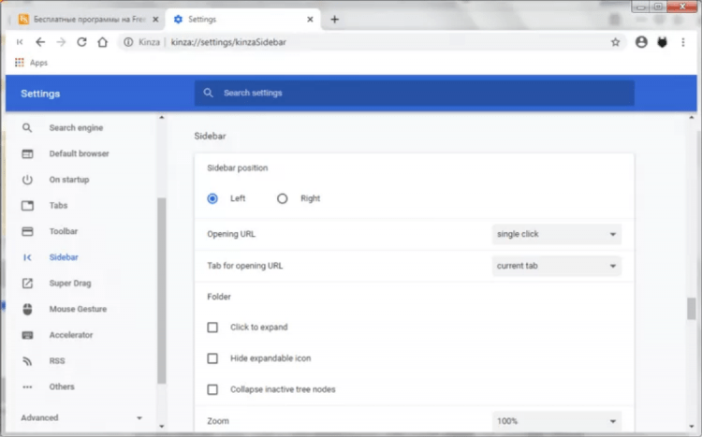The width and height of the screenshot is (702, 437).
Task: Open the browser three-dot menu
Action: tap(684, 42)
